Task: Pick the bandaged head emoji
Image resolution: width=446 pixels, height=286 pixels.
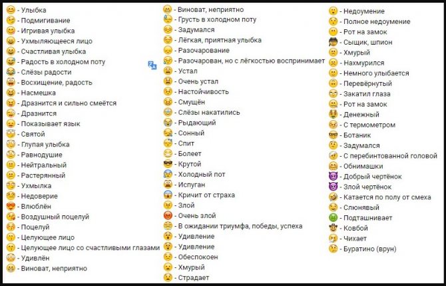Action: tap(333, 156)
